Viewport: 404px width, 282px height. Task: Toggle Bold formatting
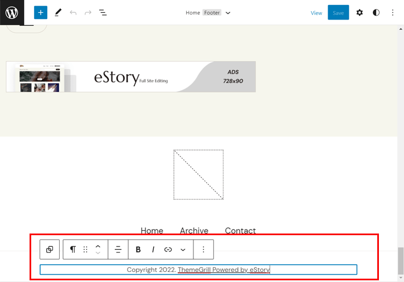138,250
